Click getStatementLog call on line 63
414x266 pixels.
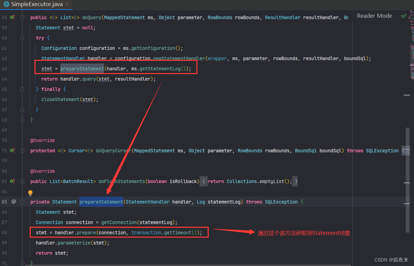coord(160,69)
